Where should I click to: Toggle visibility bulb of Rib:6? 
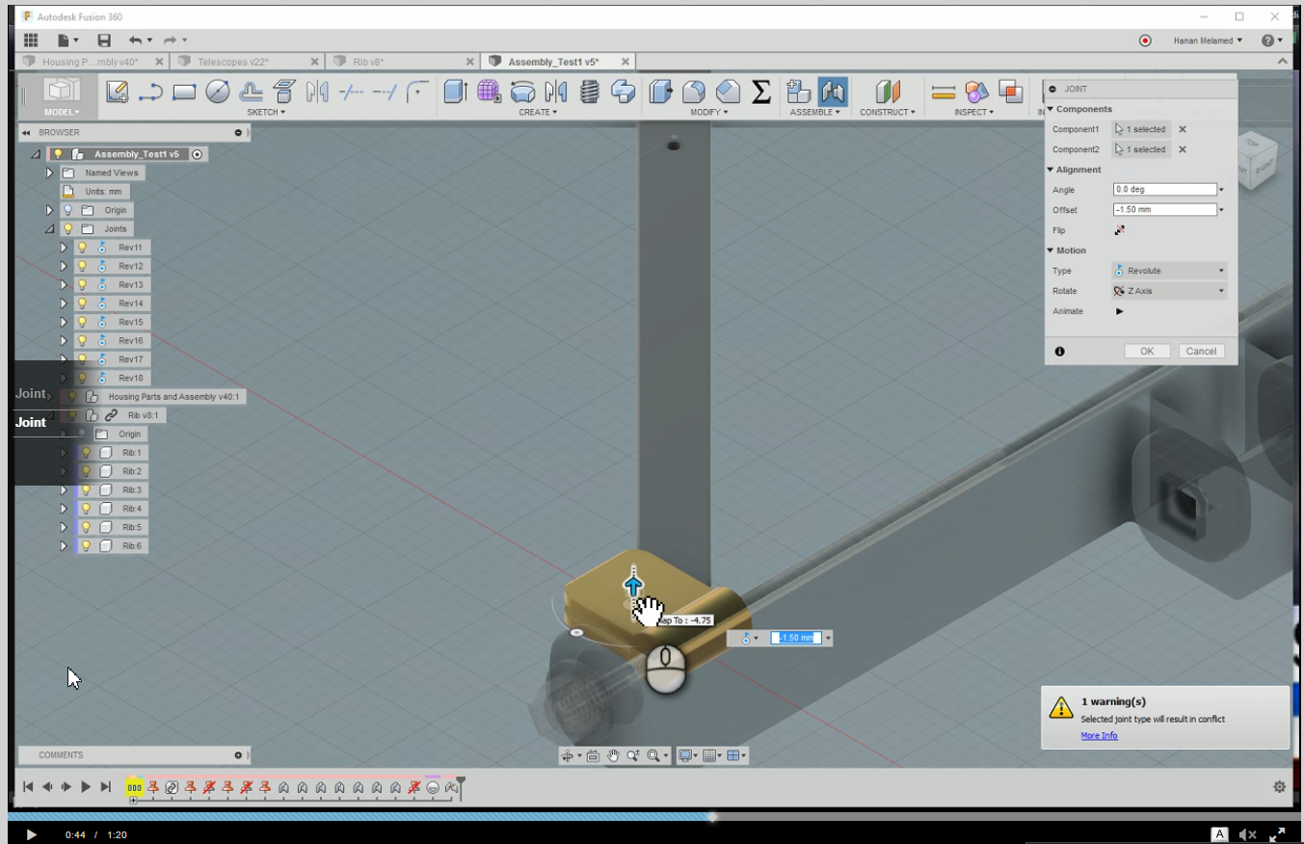[x=86, y=546]
